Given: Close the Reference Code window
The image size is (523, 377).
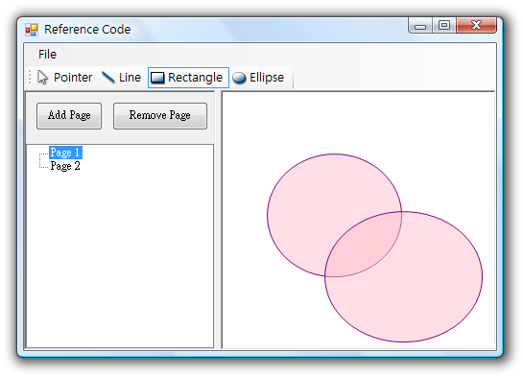Looking at the screenshot, I should [476, 25].
